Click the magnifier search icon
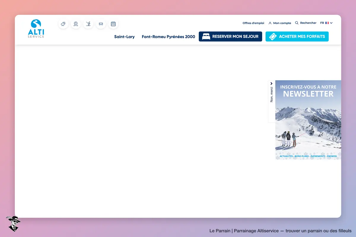The width and height of the screenshot is (356, 237). pyautogui.click(x=297, y=23)
